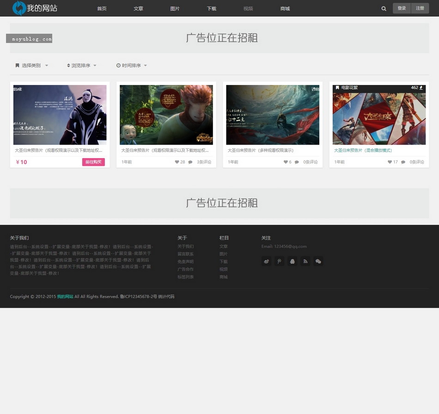Click comment bubble icon beside 3条评论
The image size is (439, 414).
click(x=190, y=162)
